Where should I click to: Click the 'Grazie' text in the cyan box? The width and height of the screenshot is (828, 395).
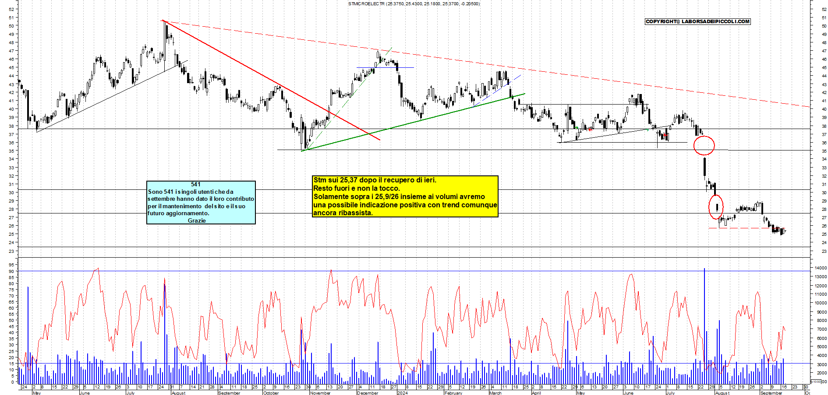(197, 220)
